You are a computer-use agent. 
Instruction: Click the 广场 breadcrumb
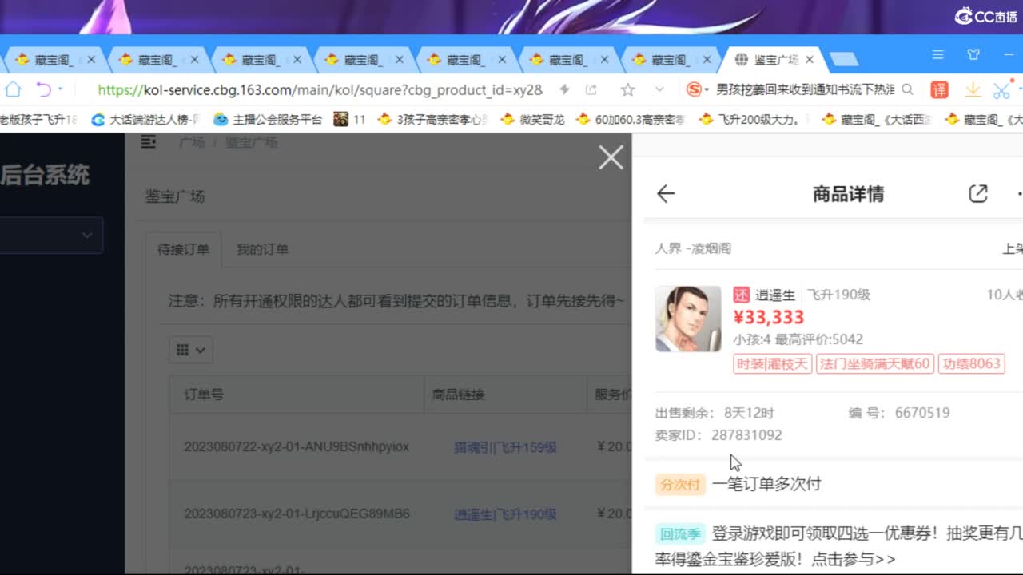click(192, 142)
